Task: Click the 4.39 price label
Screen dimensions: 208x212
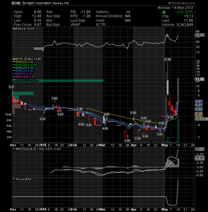Action: pyautogui.click(x=144, y=118)
